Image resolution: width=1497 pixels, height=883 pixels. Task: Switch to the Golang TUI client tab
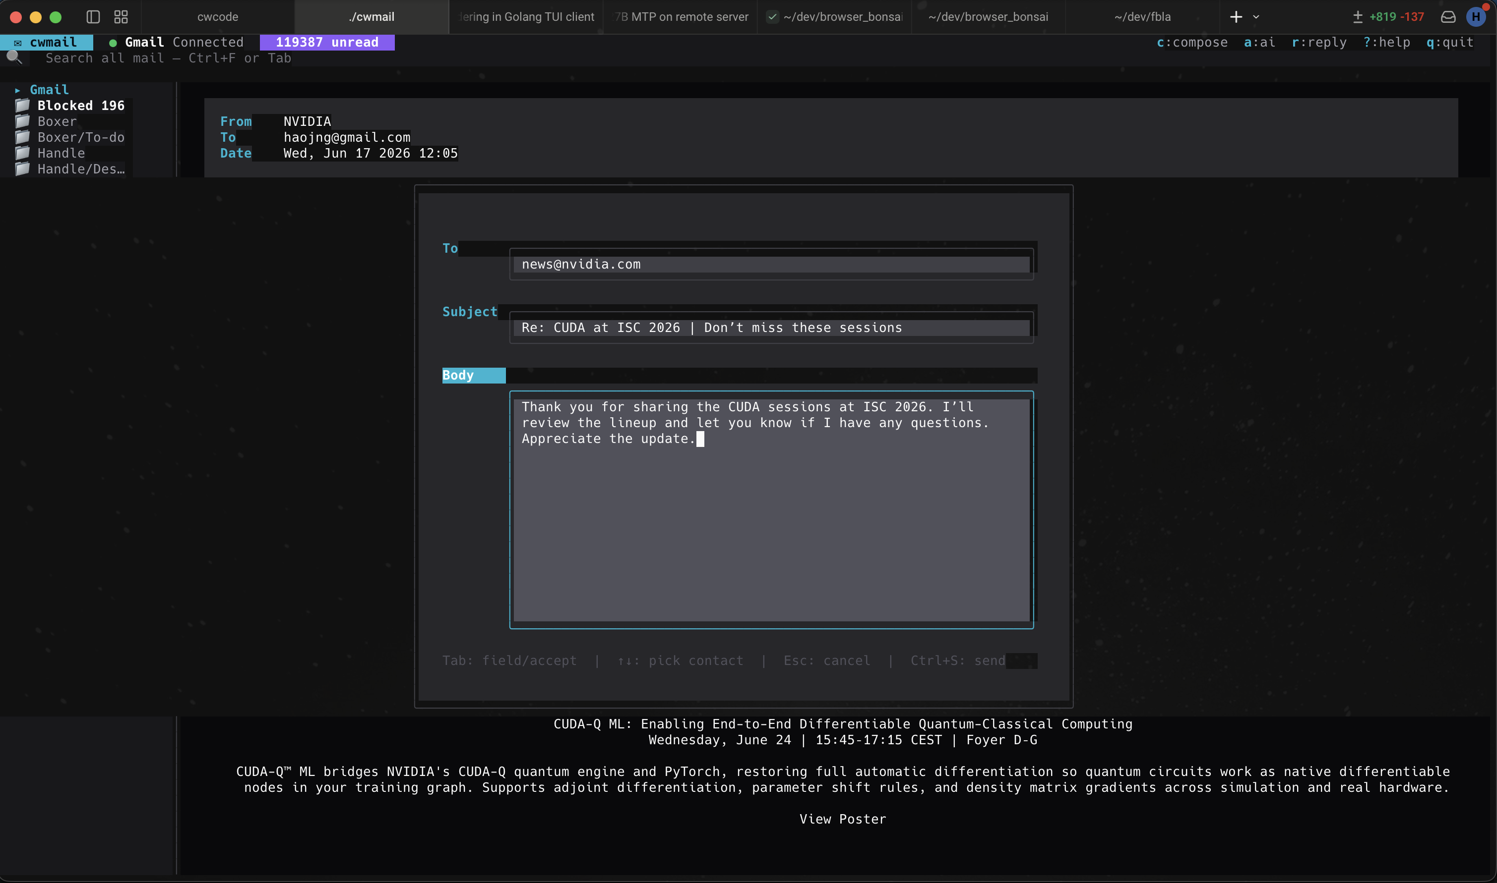(x=526, y=17)
